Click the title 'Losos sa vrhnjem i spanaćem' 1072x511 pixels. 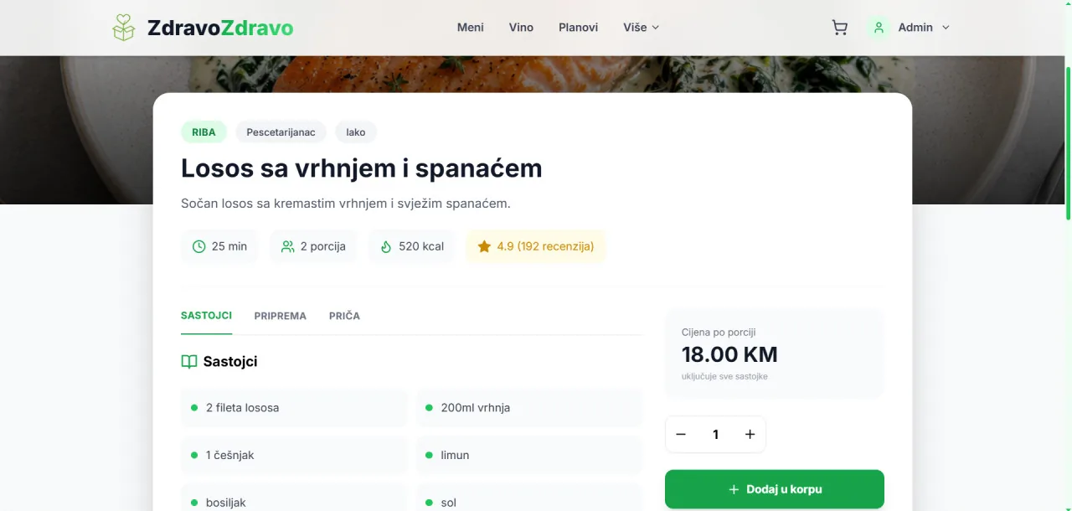pos(362,168)
